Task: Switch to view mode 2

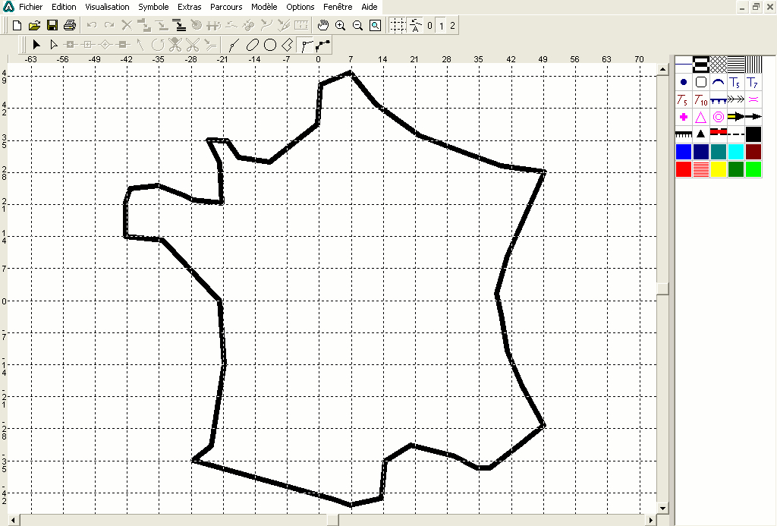Action: 453,25
